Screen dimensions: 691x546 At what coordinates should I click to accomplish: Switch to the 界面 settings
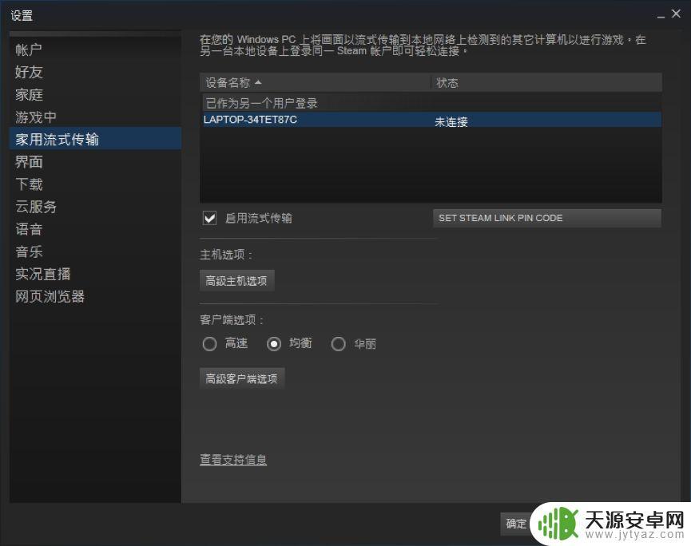click(95, 161)
